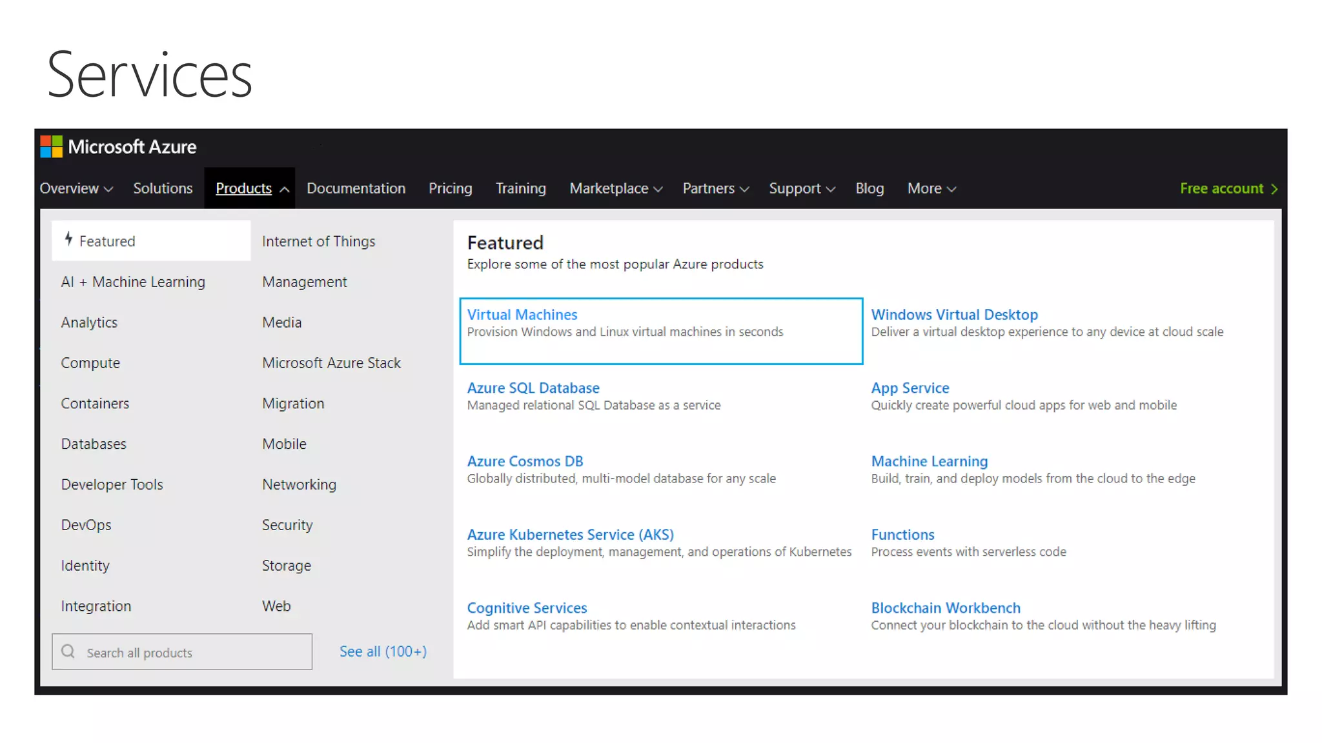Collapse the Products menu
Image resolution: width=1322 pixels, height=743 pixels.
(x=251, y=188)
